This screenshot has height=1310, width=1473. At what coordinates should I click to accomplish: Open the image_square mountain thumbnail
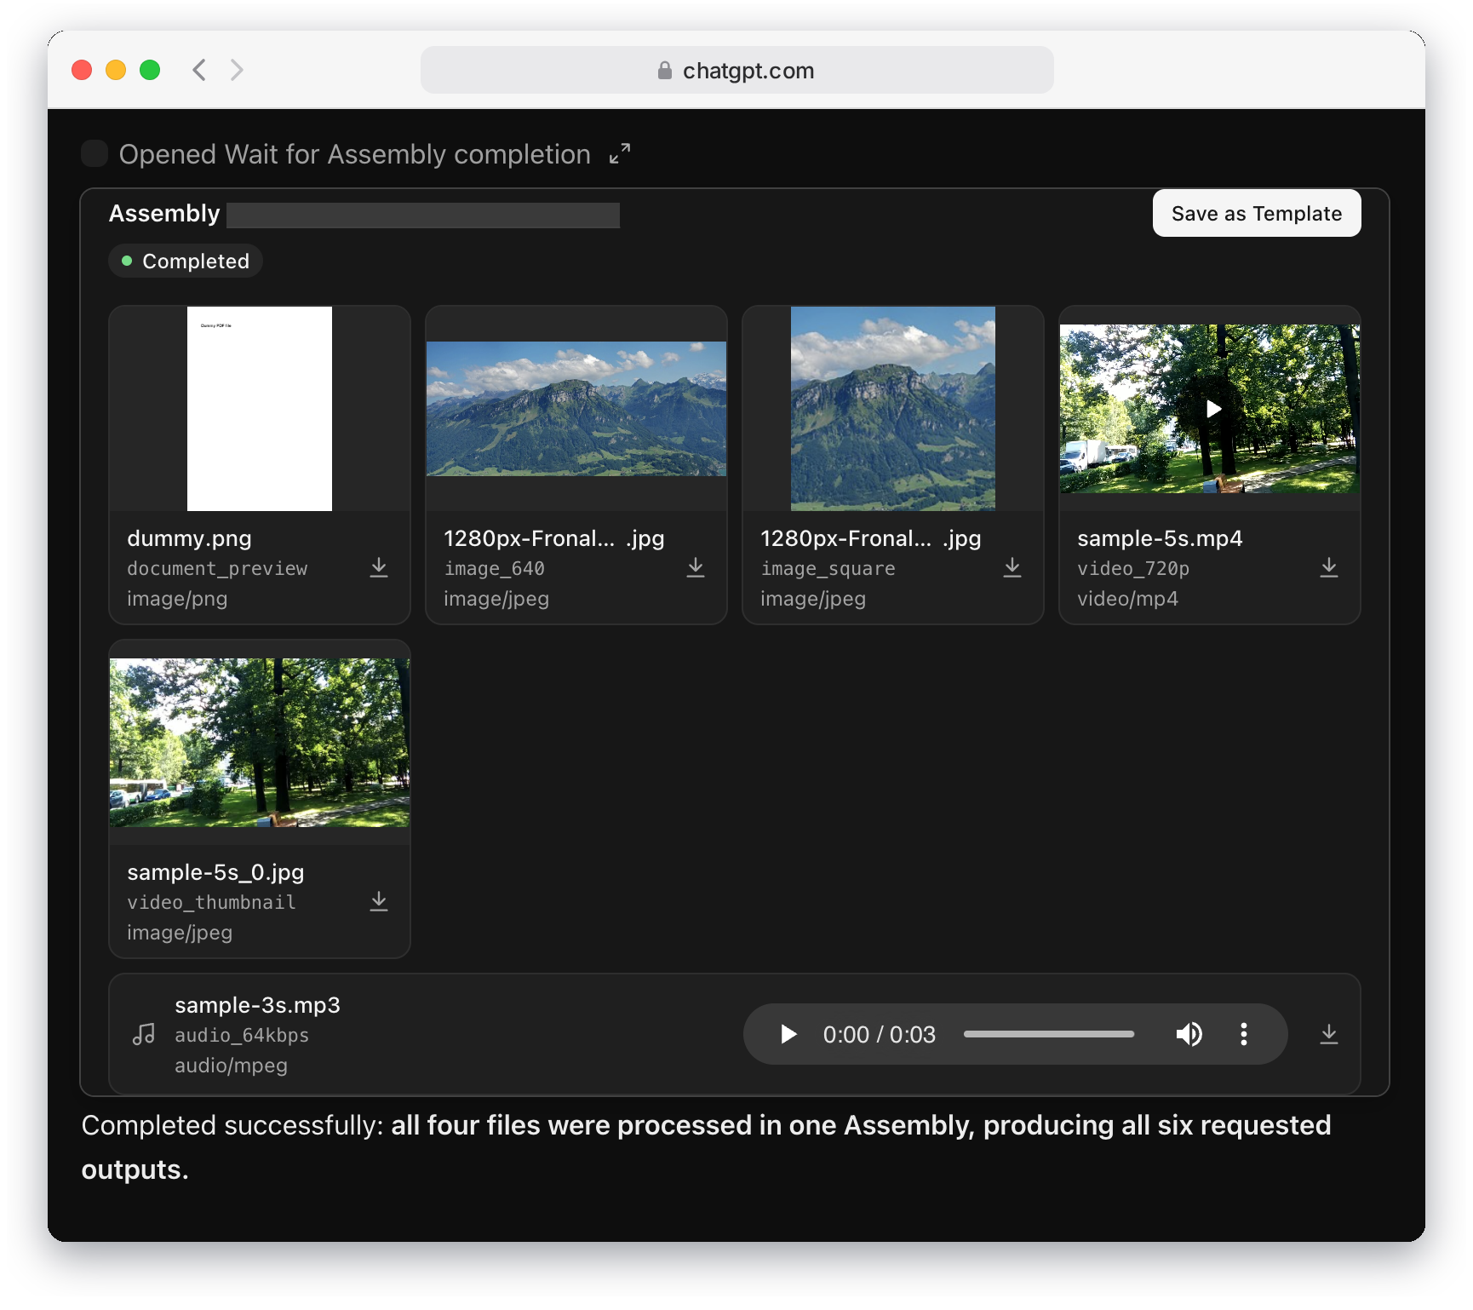(893, 409)
